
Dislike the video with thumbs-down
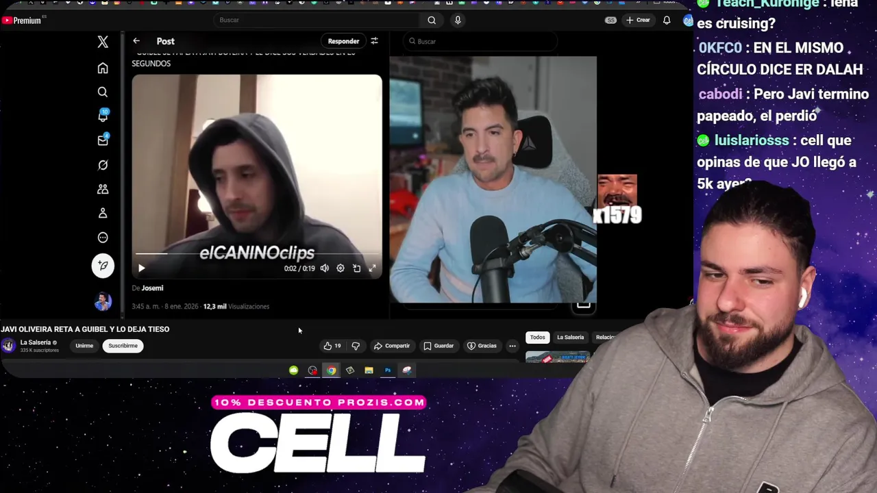tap(356, 346)
